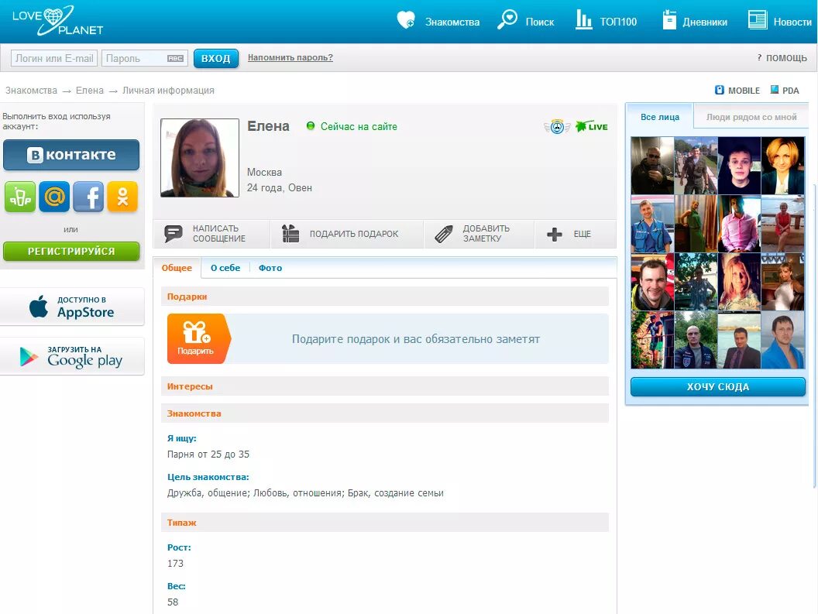
Task: Open the Знакомства header menu
Action: tap(438, 22)
